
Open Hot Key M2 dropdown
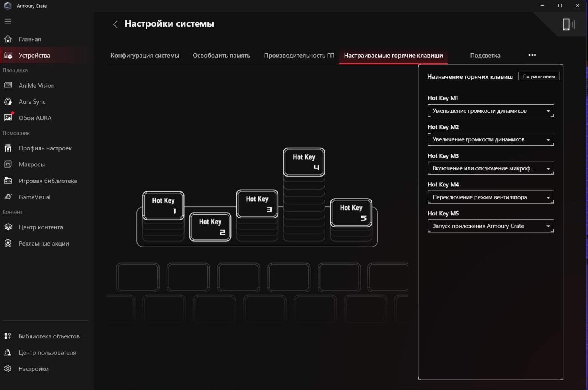pyautogui.click(x=491, y=139)
